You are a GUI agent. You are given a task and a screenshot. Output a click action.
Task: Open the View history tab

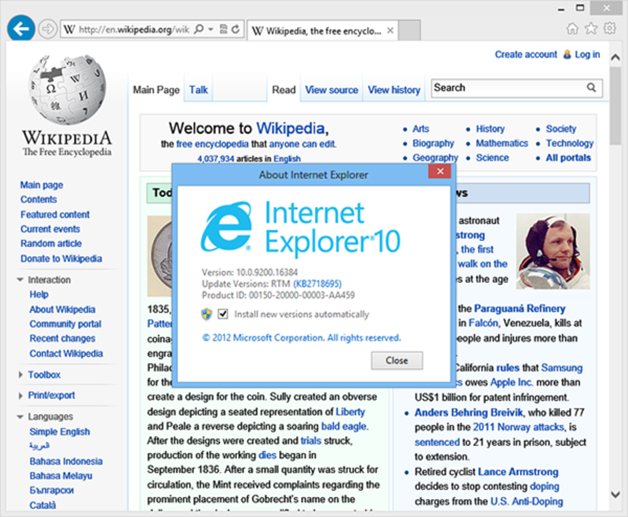[394, 90]
